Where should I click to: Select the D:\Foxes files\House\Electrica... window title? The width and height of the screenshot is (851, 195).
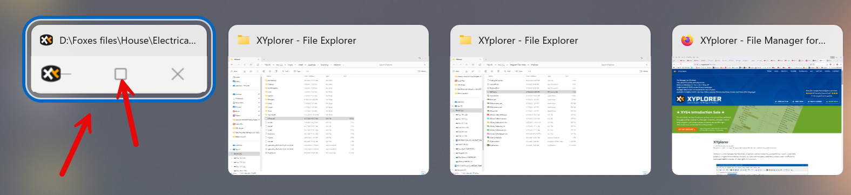(127, 41)
